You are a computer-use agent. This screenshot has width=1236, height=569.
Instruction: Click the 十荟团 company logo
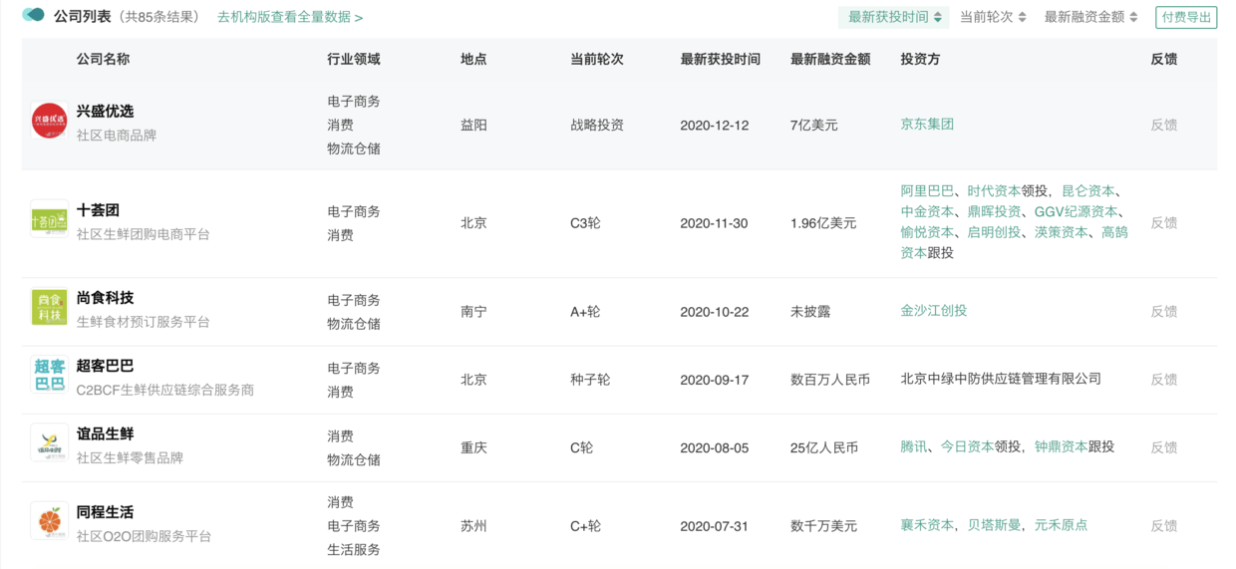[x=49, y=220]
